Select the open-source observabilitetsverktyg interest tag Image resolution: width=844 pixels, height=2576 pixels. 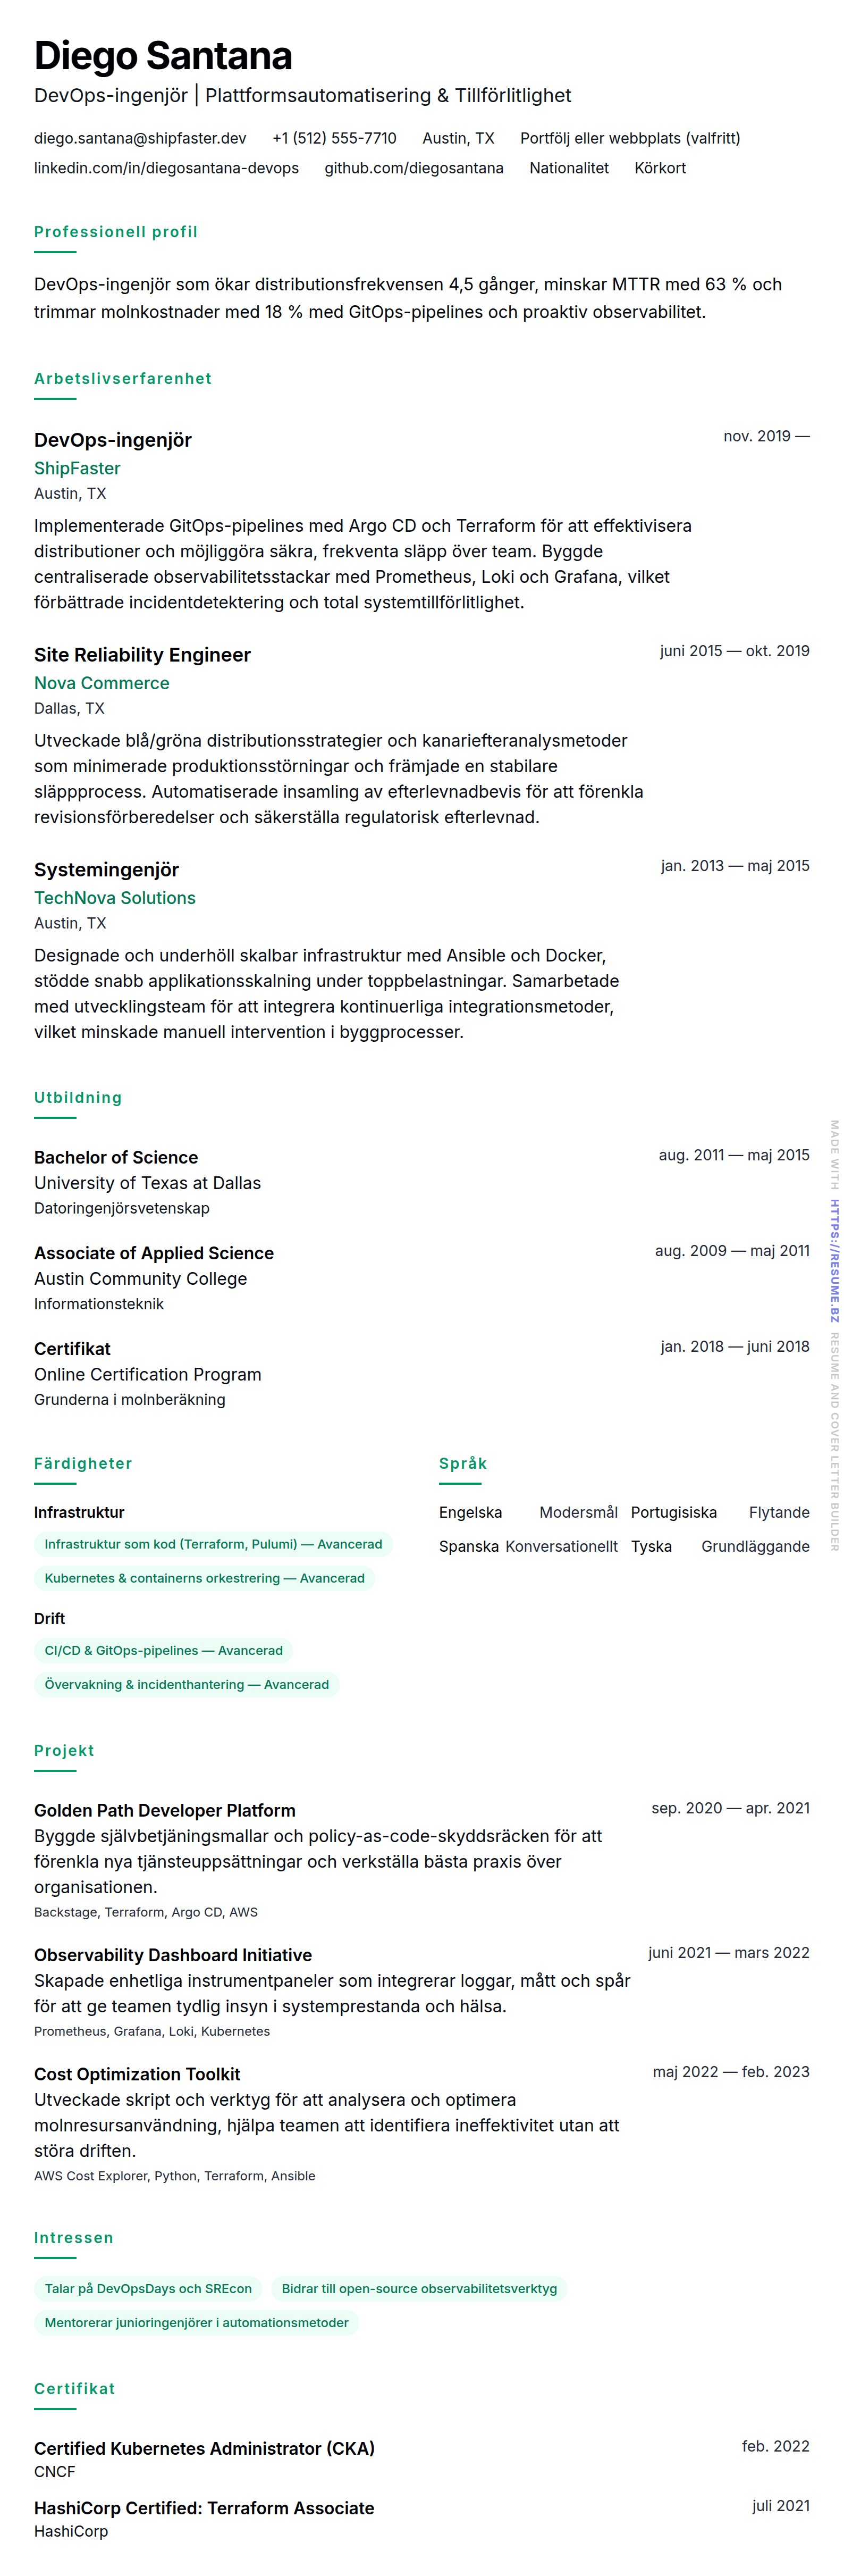(x=419, y=2288)
